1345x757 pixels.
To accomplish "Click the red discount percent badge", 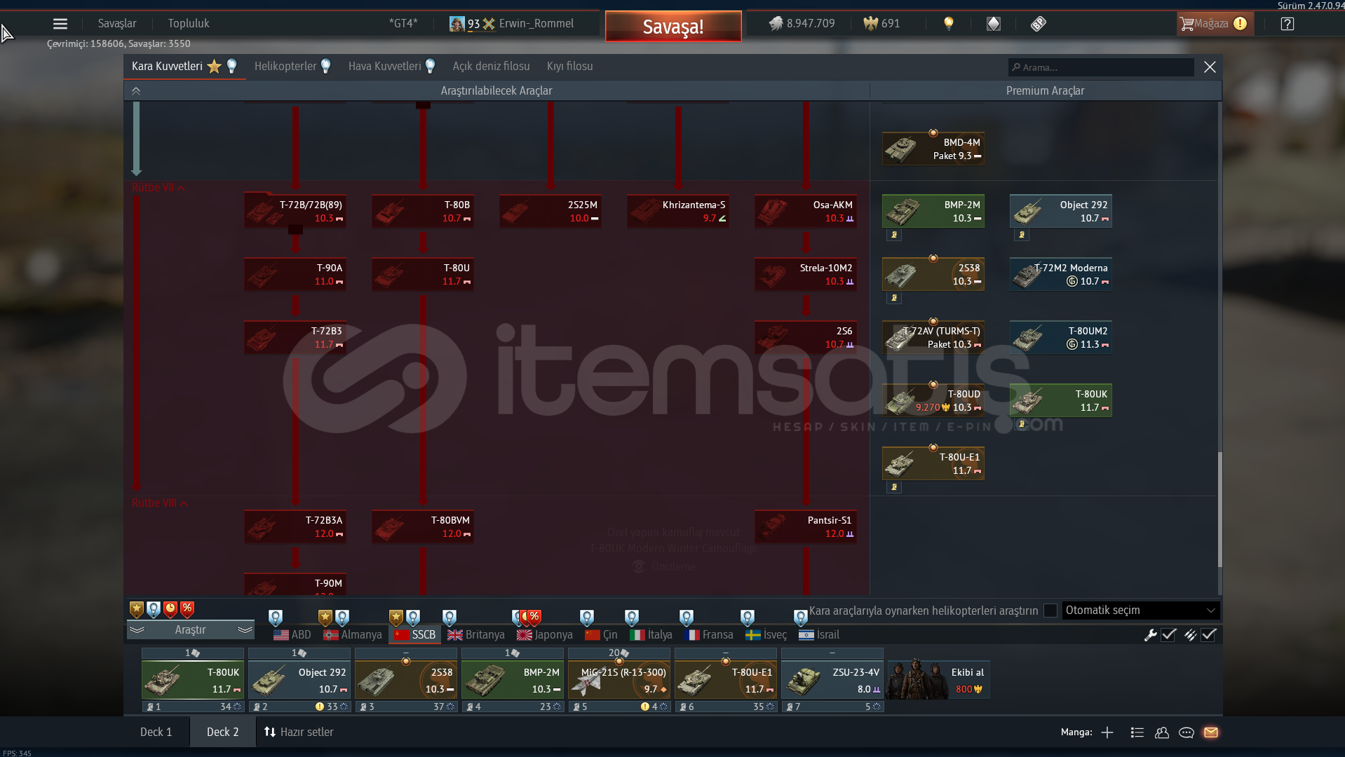I will 187,608.
